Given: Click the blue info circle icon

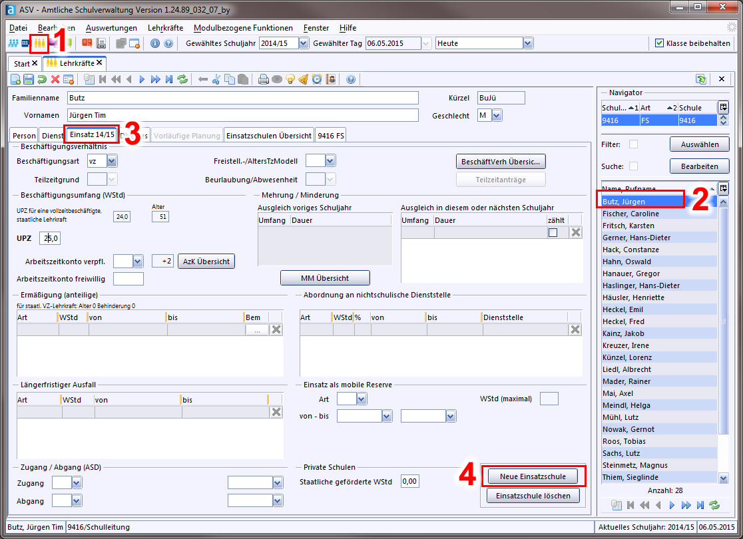Looking at the screenshot, I should coord(155,43).
